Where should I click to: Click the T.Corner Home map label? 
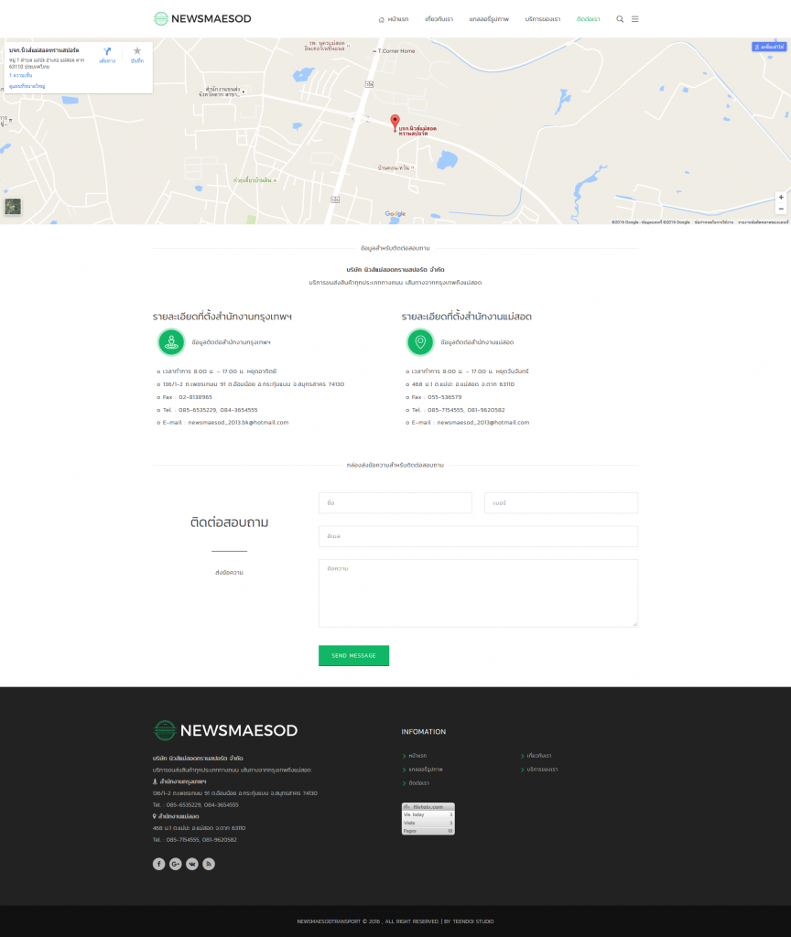(x=395, y=51)
